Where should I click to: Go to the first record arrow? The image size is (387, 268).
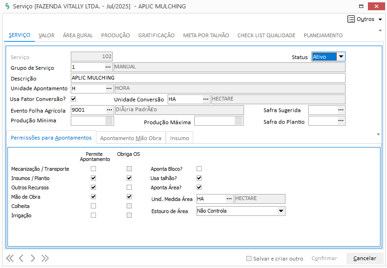click(10, 258)
